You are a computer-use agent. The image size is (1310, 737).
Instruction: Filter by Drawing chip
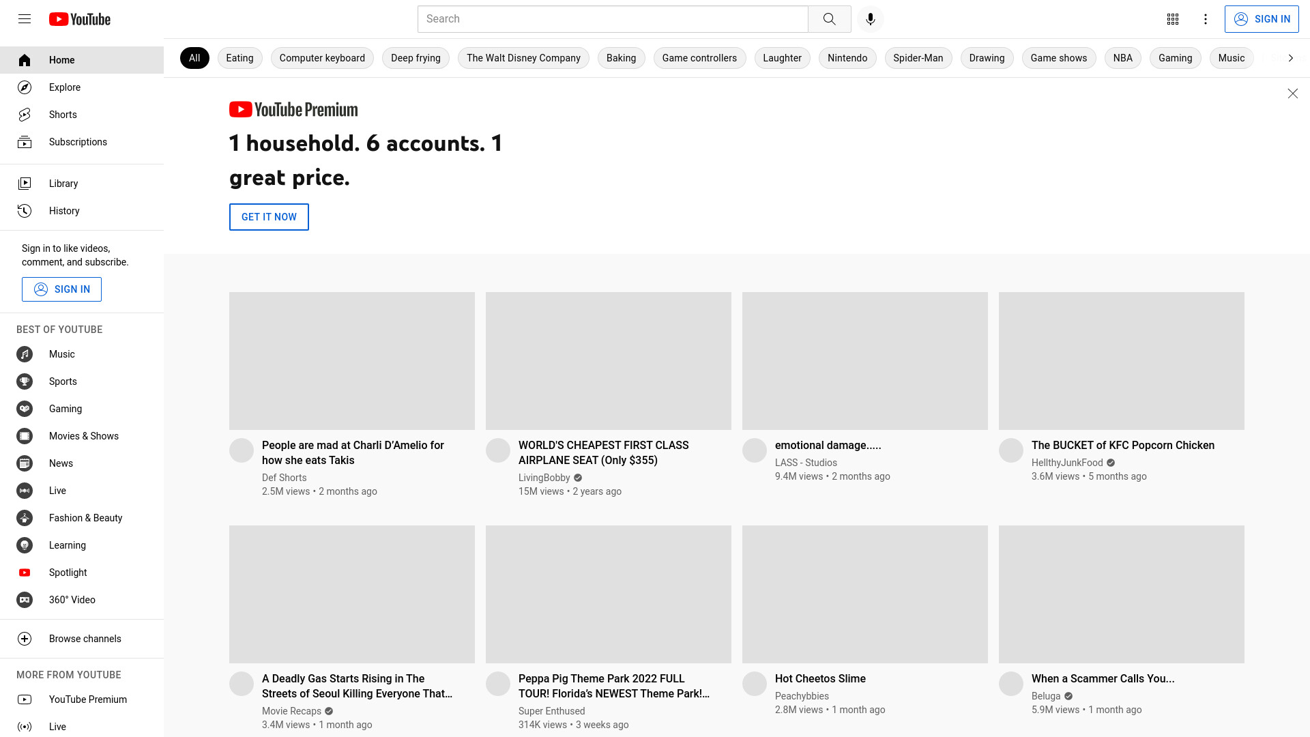click(987, 58)
